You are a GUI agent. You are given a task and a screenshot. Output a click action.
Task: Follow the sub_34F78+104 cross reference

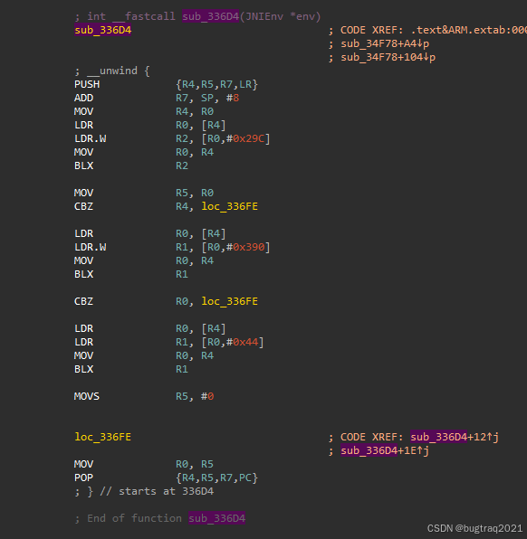(388, 57)
